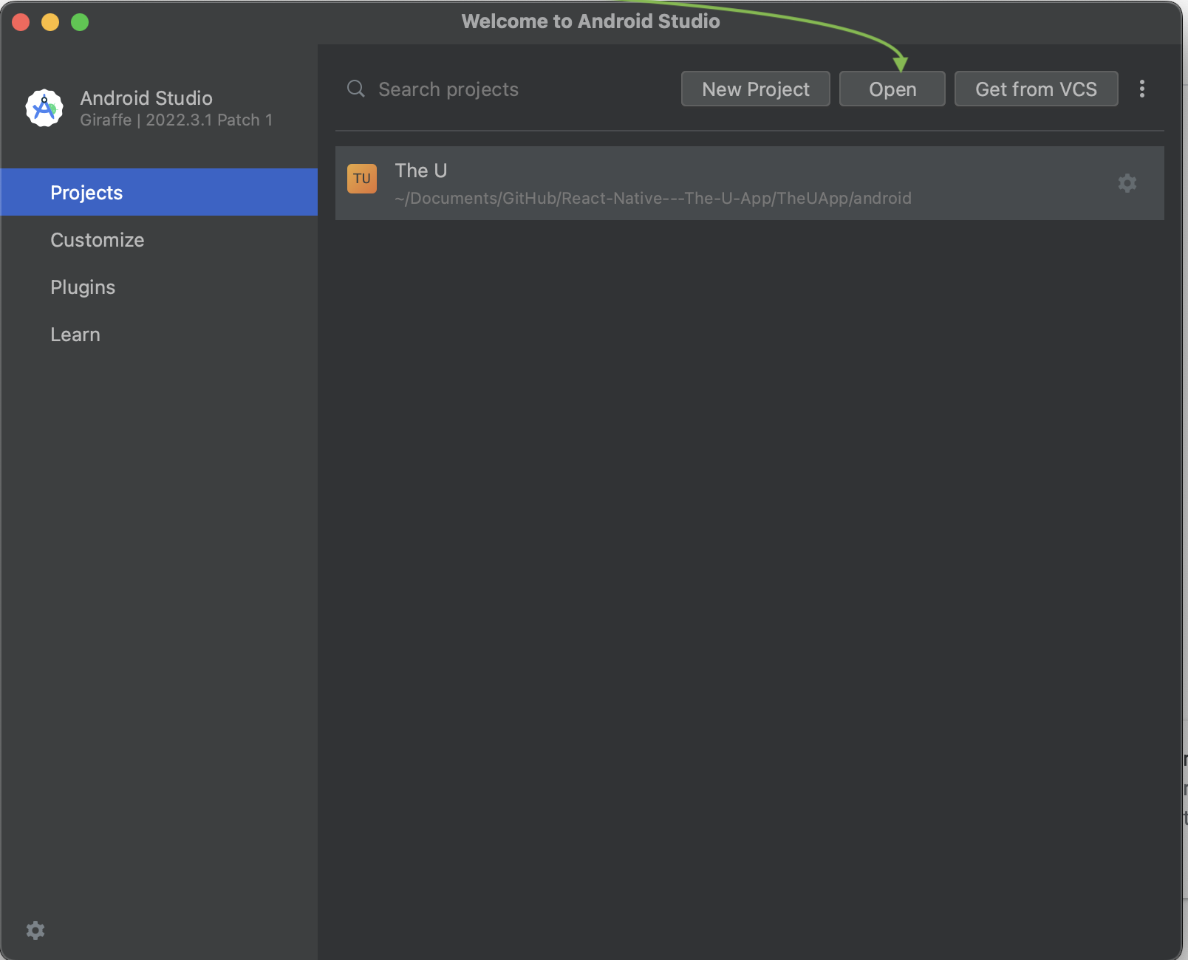This screenshot has width=1188, height=960.
Task: Maximize the window with the green button
Action: coord(80,22)
